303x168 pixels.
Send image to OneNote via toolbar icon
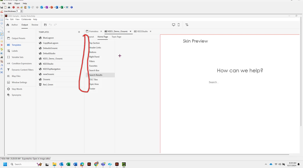pos(46,7)
